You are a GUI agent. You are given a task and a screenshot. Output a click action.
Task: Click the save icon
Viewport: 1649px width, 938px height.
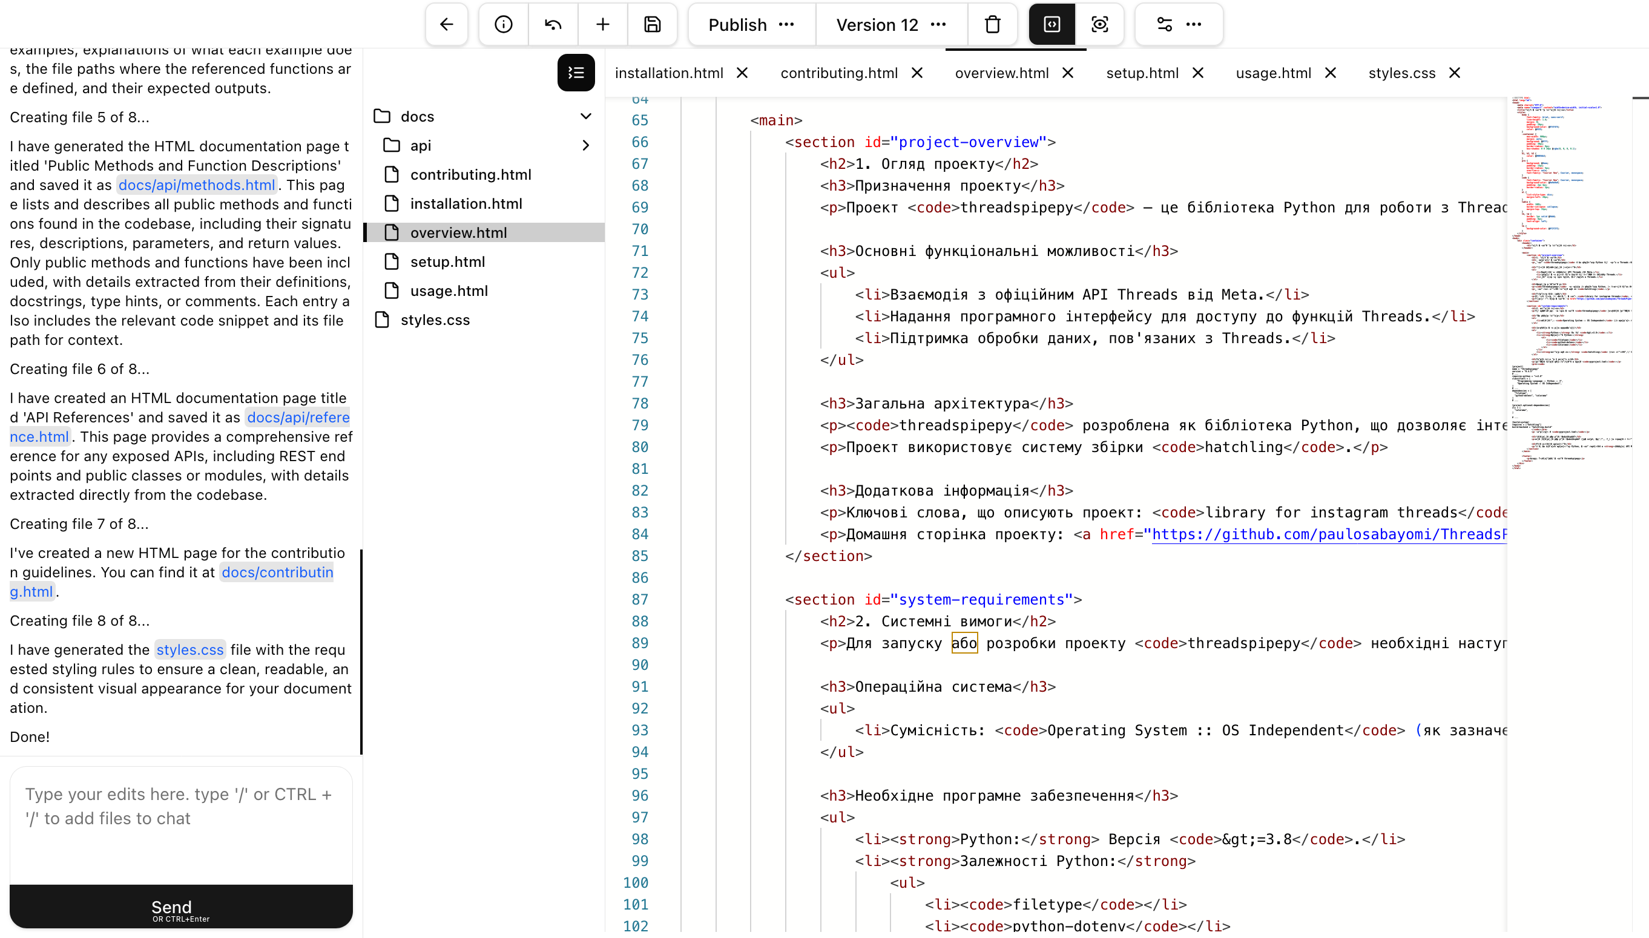tap(652, 24)
